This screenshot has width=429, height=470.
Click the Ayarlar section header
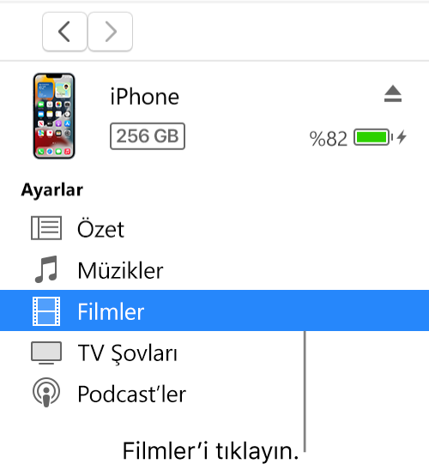(x=51, y=190)
